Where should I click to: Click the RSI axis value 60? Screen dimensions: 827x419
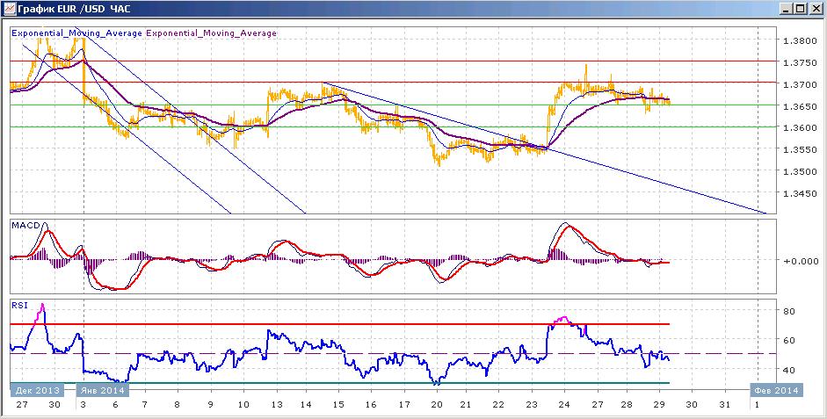coord(788,341)
